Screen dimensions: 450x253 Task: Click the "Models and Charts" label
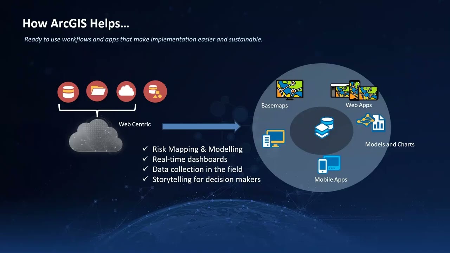[390, 144]
